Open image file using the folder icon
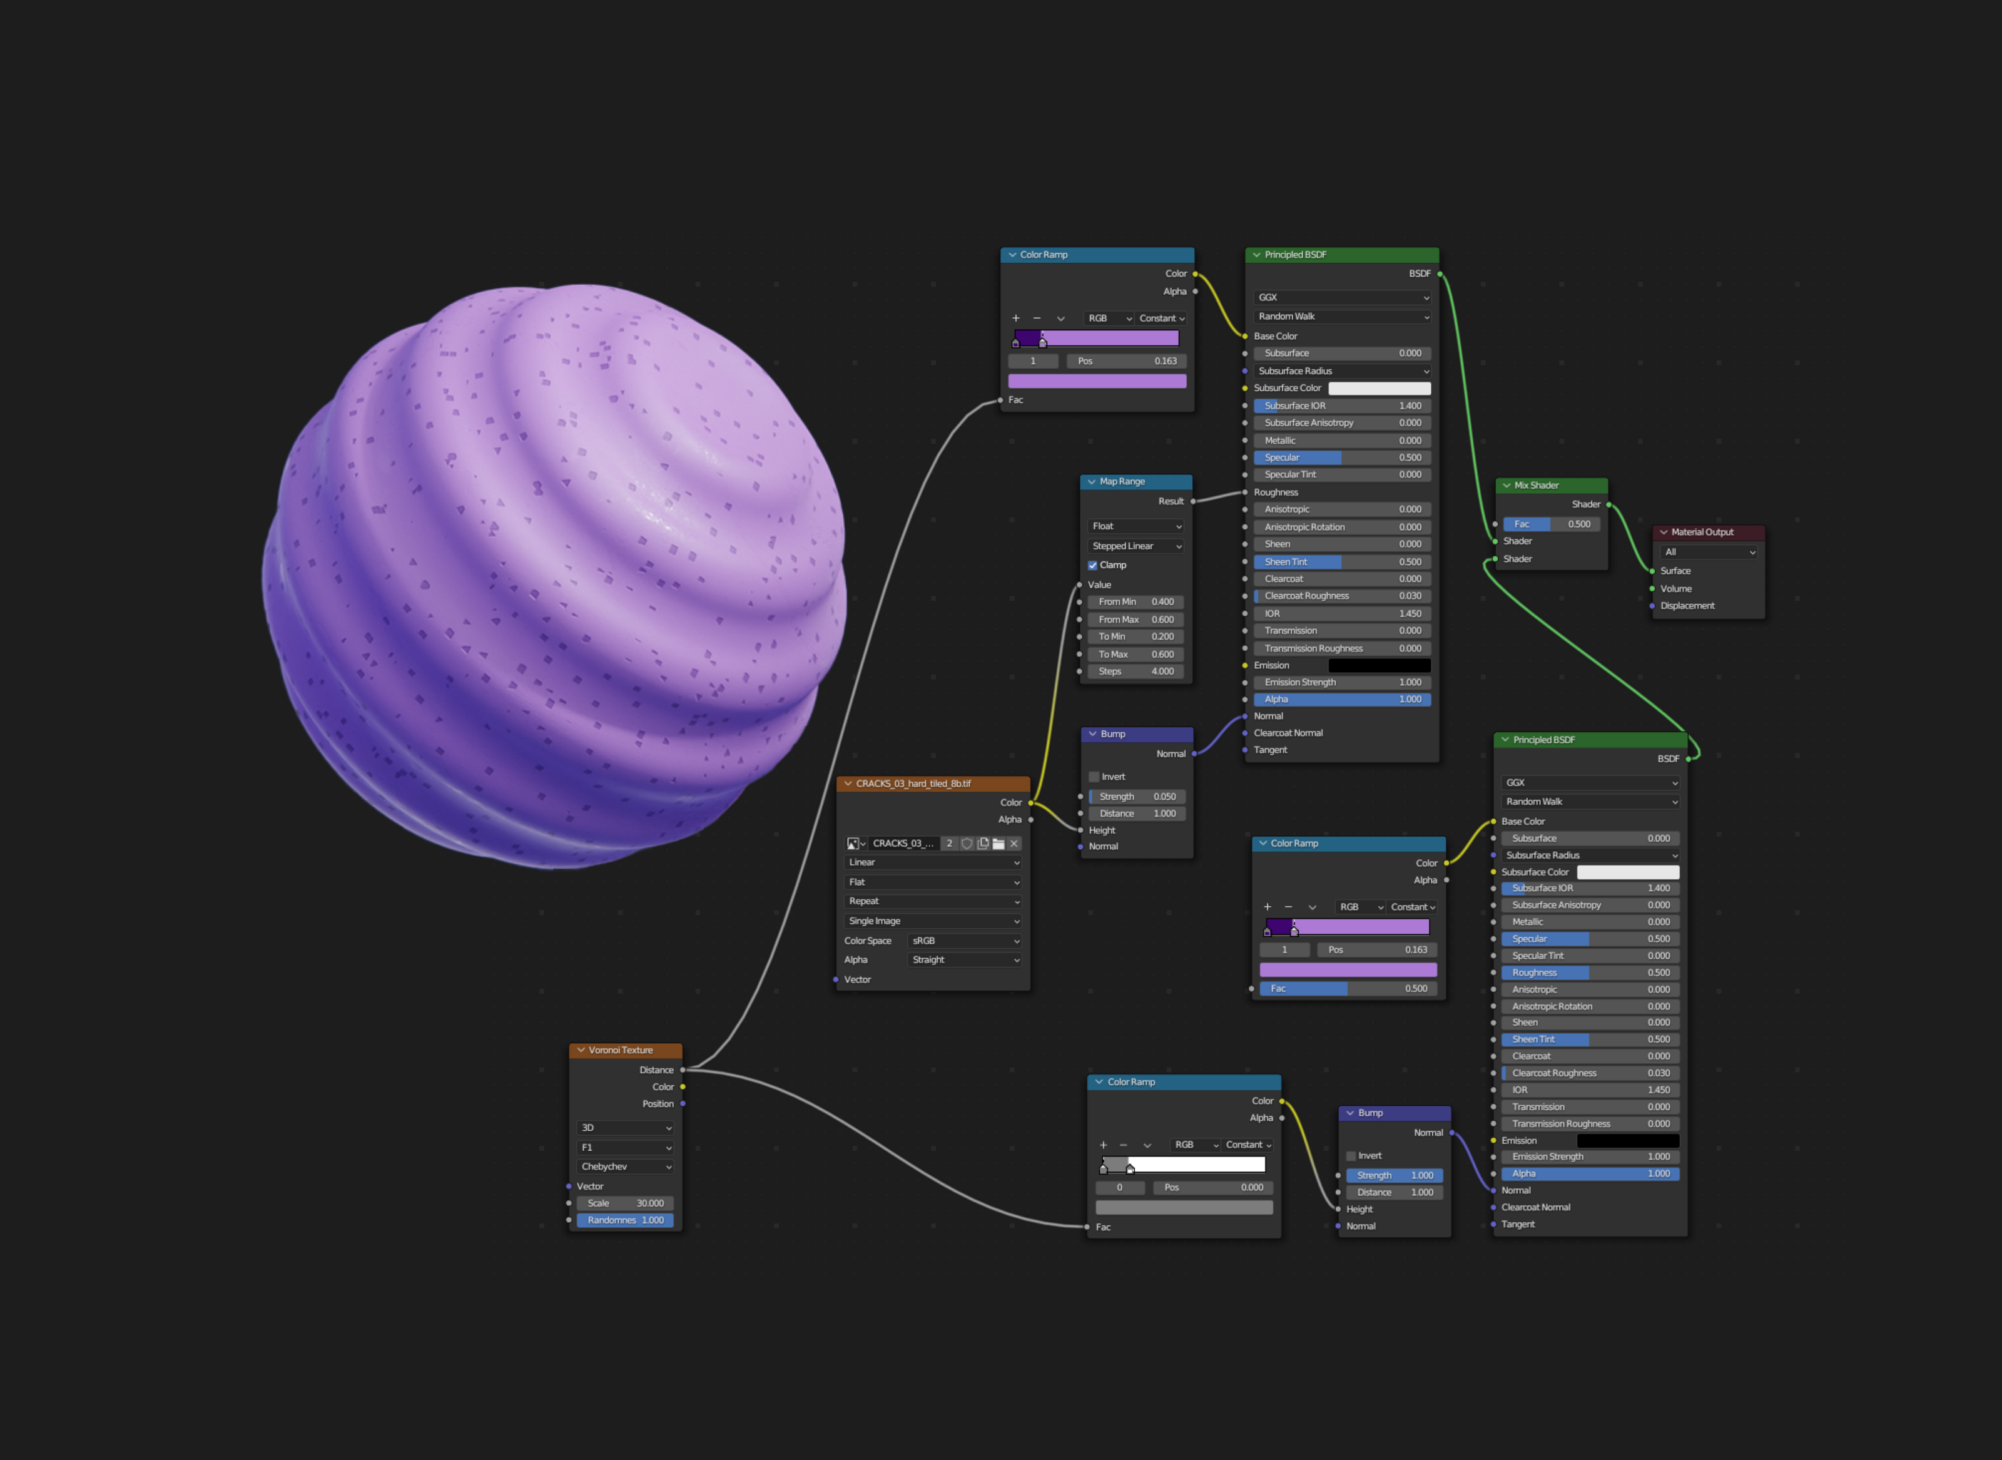The height and width of the screenshot is (1460, 2002). pyautogui.click(x=998, y=843)
